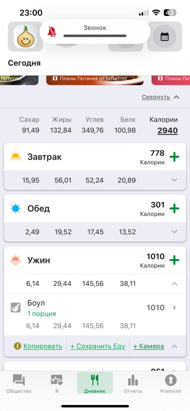Switch to Отчеты tab
This screenshot has width=190, height=411.
click(133, 384)
